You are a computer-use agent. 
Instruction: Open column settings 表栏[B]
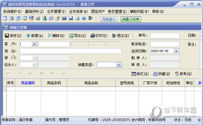click(140, 74)
